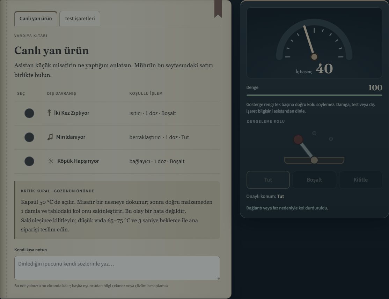389x299 pixels.
Task: Click the 'Canlı yan ürün' page heading
Action: pyautogui.click(x=51, y=51)
